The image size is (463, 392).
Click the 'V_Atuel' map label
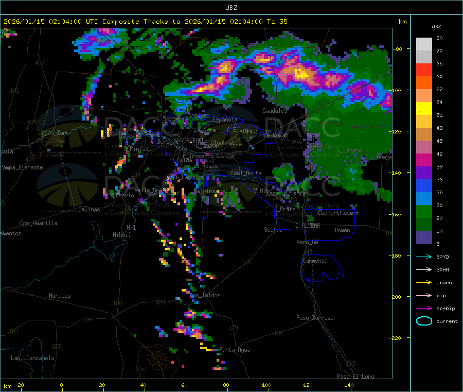coord(264,191)
